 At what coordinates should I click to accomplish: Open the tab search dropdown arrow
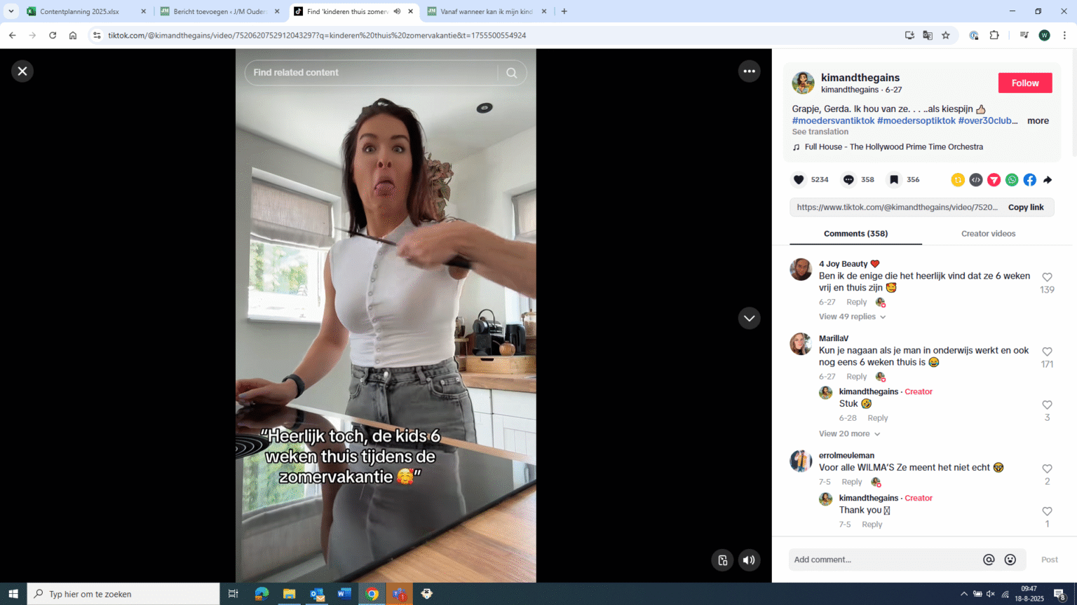(11, 12)
